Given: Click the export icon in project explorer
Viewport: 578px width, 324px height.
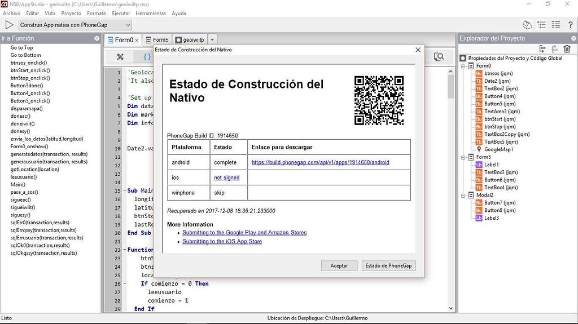Looking at the screenshot, I should (x=554, y=48).
